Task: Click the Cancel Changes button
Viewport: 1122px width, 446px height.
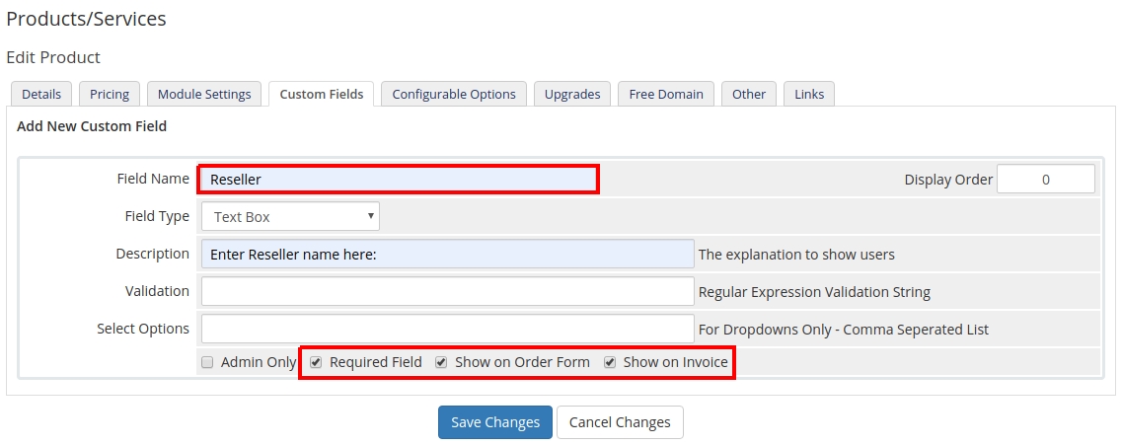Action: click(x=620, y=422)
